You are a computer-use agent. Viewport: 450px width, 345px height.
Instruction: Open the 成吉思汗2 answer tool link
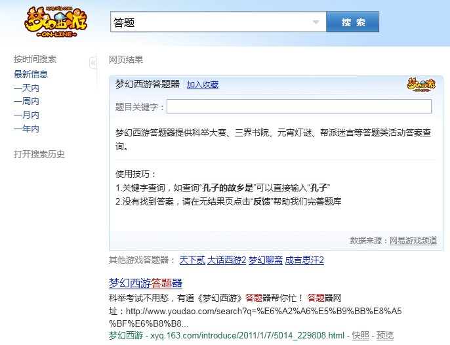[x=304, y=260]
